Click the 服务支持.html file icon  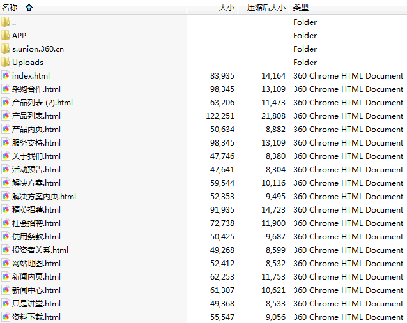coord(6,143)
